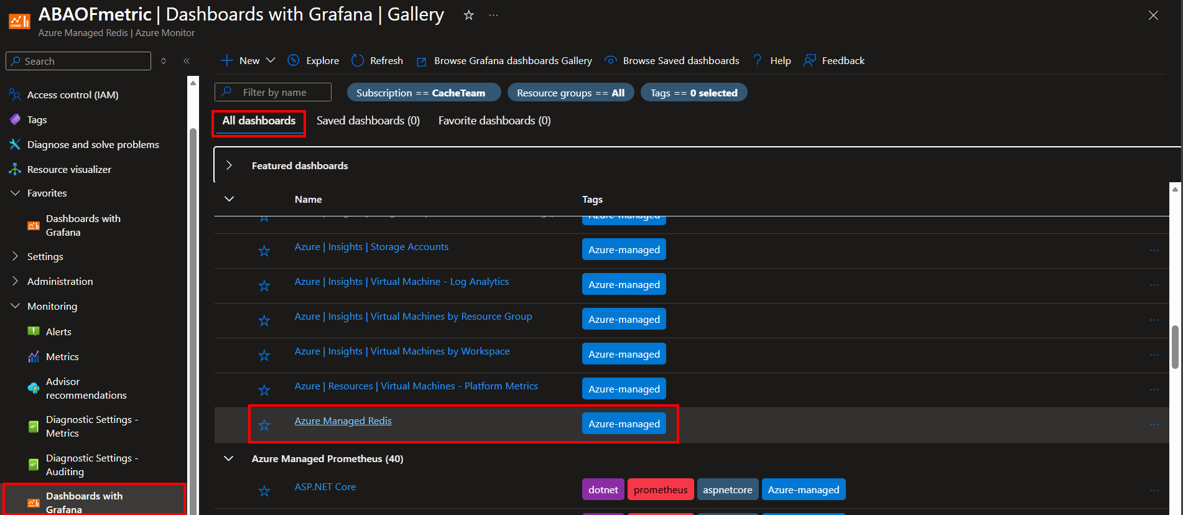Image resolution: width=1183 pixels, height=515 pixels.
Task: Click the prometheus tag on ASP.NET Core
Action: [x=661, y=489]
